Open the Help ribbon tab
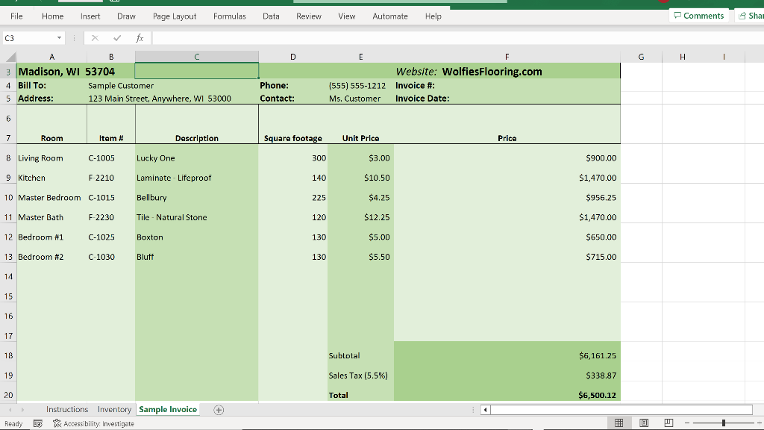This screenshot has height=430, width=764. point(433,16)
